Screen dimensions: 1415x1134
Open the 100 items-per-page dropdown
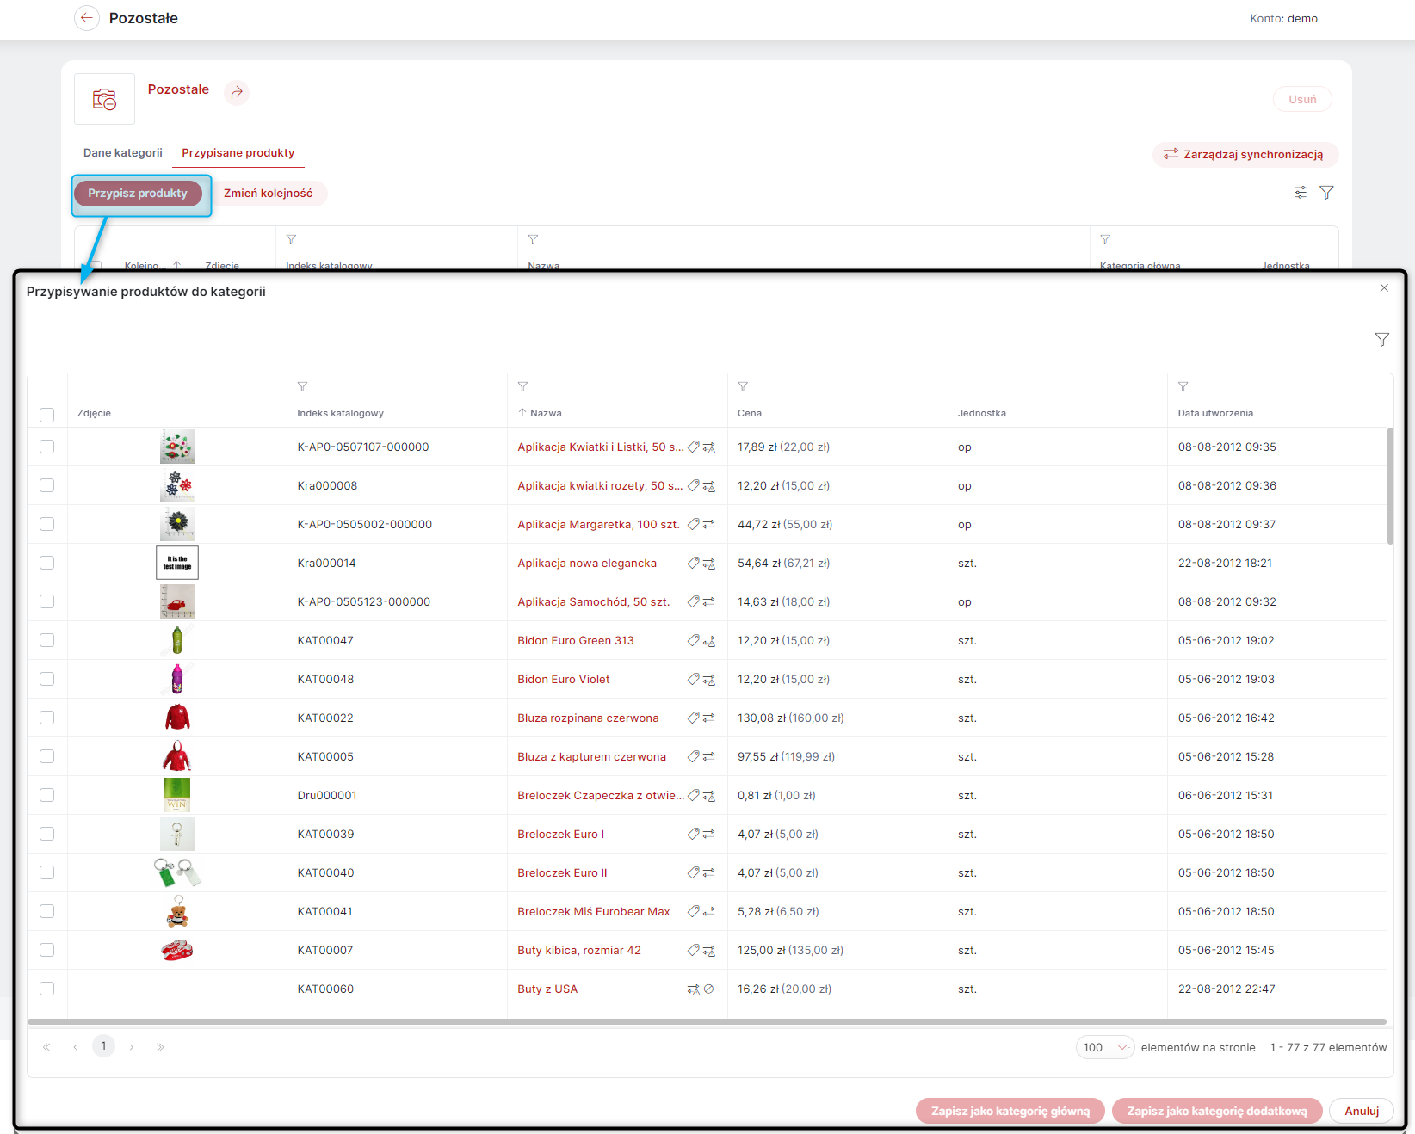click(1105, 1047)
